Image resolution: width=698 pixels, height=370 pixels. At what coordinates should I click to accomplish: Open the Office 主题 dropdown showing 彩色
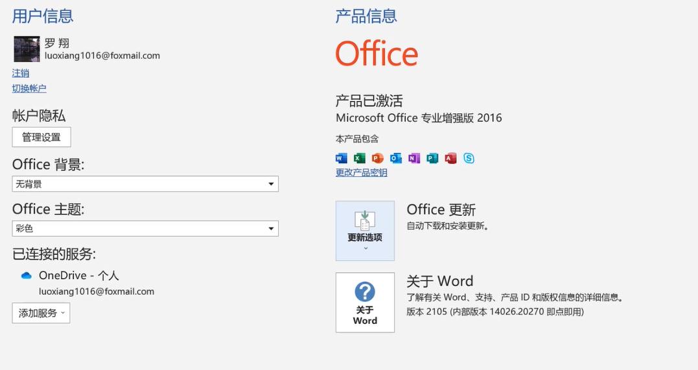pos(145,228)
